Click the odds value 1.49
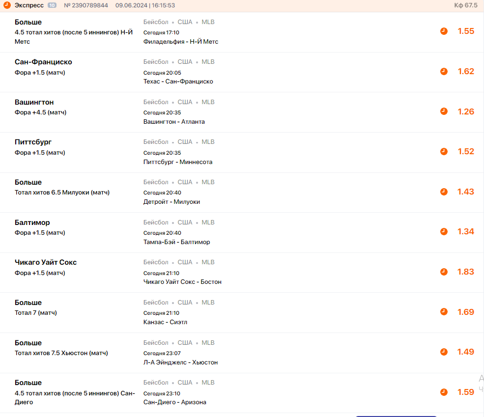The height and width of the screenshot is (417, 484). [466, 352]
